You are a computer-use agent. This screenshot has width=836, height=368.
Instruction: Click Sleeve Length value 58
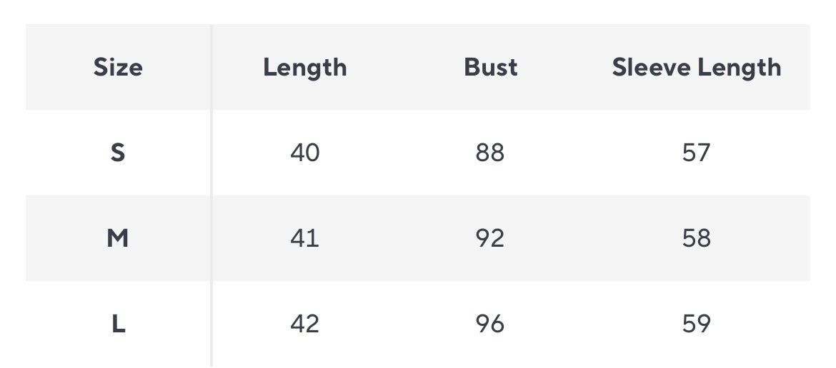[696, 238]
